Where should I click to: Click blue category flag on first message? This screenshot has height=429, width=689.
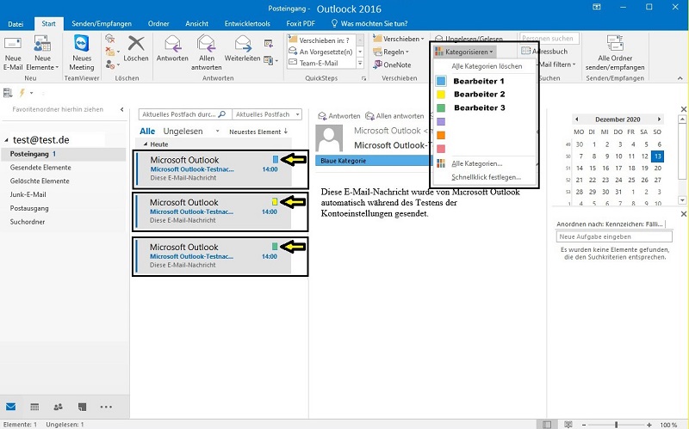[x=276, y=159]
